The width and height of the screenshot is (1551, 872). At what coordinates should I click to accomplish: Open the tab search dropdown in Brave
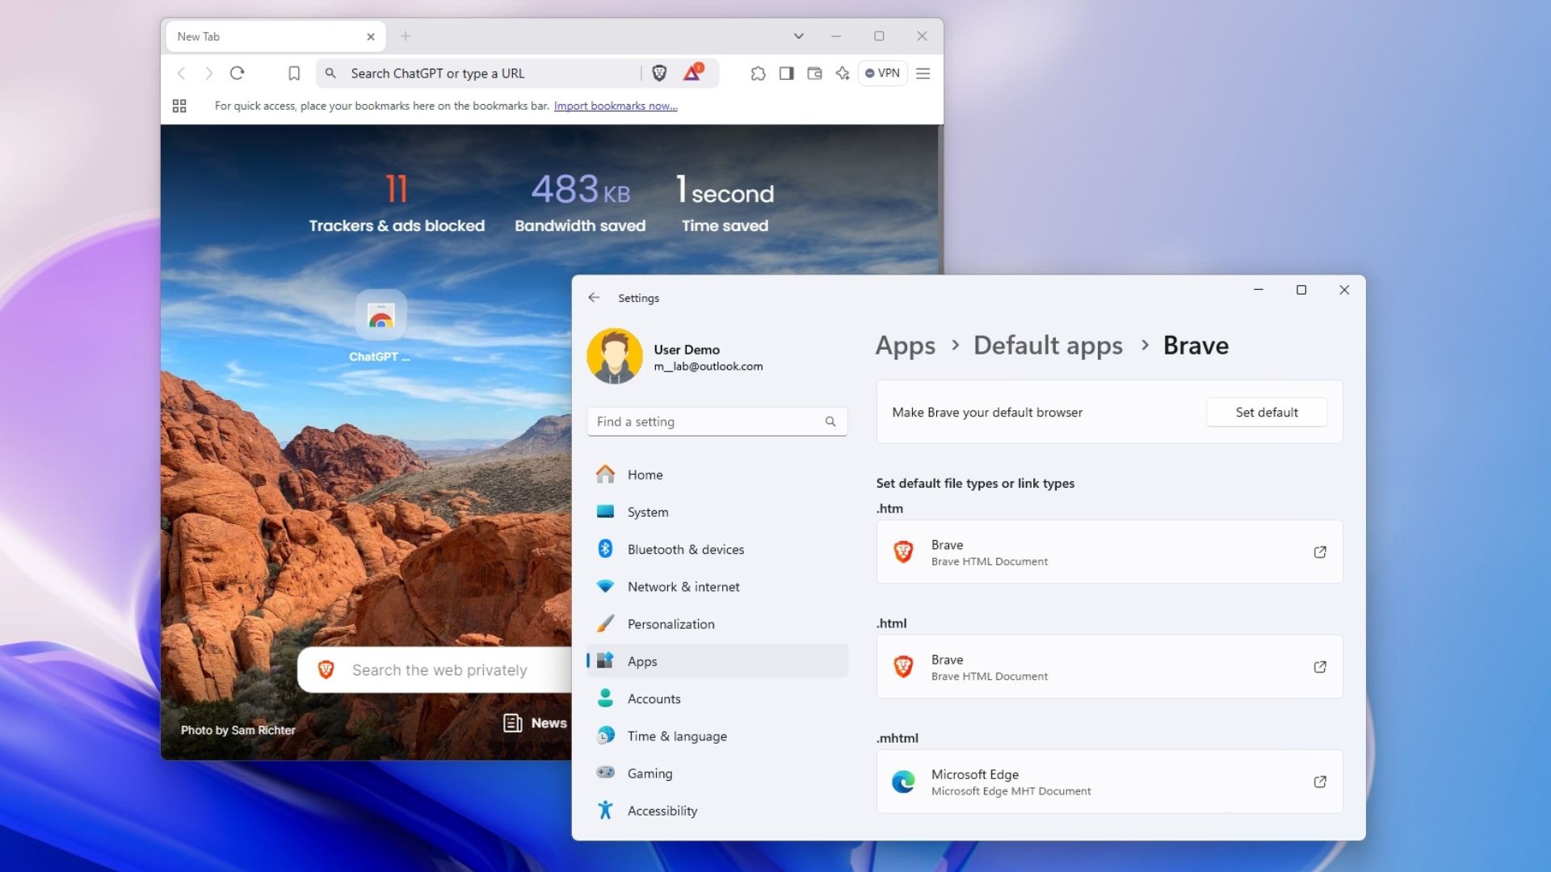pos(798,36)
